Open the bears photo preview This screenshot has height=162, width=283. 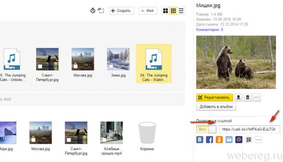(x=236, y=62)
